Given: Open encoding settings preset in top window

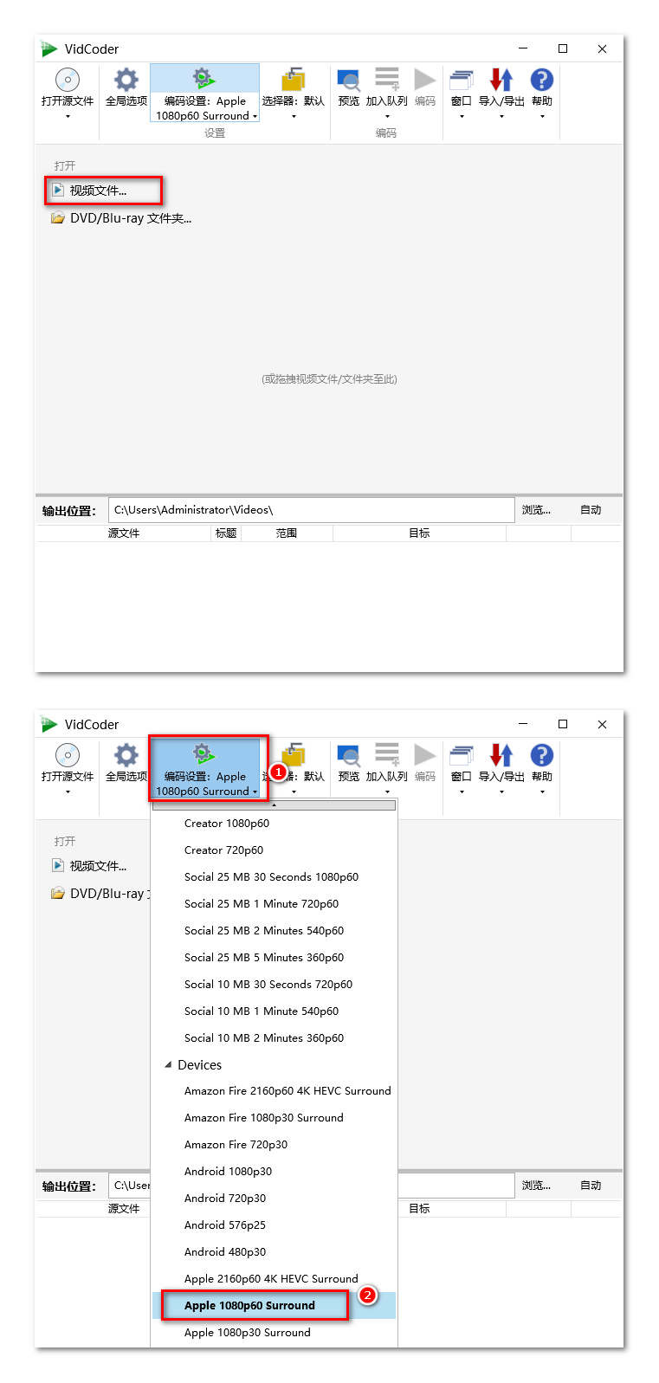Looking at the screenshot, I should tap(205, 93).
